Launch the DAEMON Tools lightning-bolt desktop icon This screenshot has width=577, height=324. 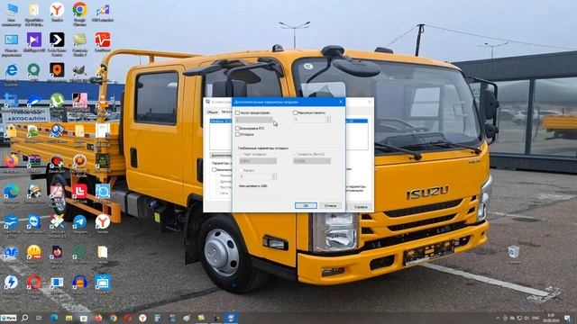[x=11, y=283]
